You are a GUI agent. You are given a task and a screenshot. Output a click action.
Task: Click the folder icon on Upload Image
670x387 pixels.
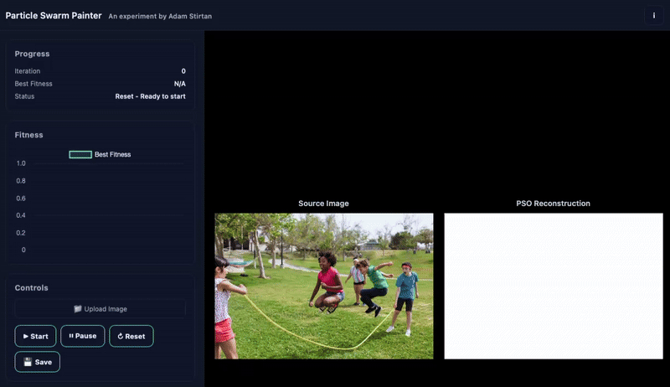click(78, 309)
